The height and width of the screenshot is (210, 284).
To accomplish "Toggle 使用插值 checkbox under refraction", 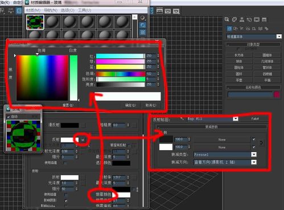I will click(65, 195).
